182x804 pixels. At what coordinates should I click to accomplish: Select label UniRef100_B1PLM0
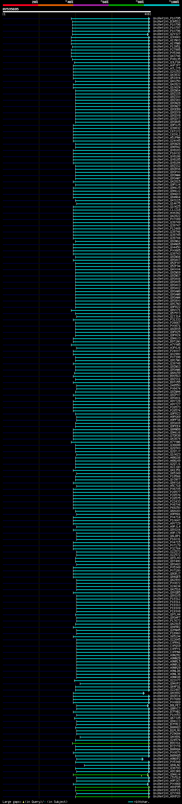pyautogui.click(x=166, y=730)
